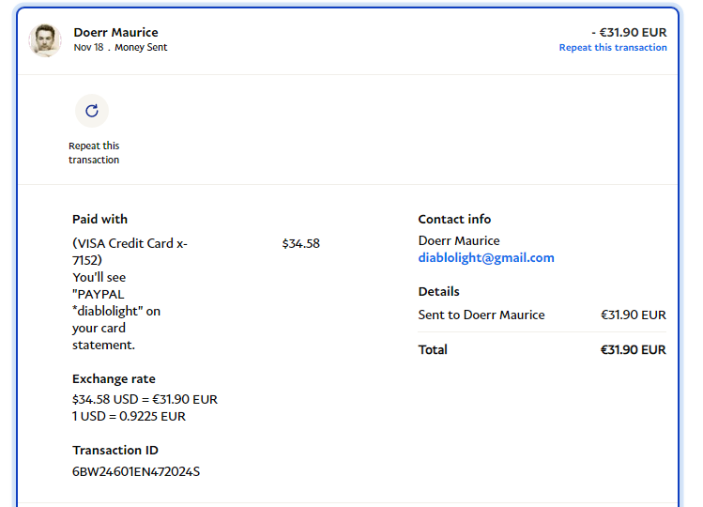Click the Contact info heading

coord(454,220)
